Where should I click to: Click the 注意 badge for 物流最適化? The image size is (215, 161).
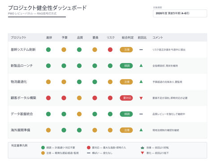126,82
